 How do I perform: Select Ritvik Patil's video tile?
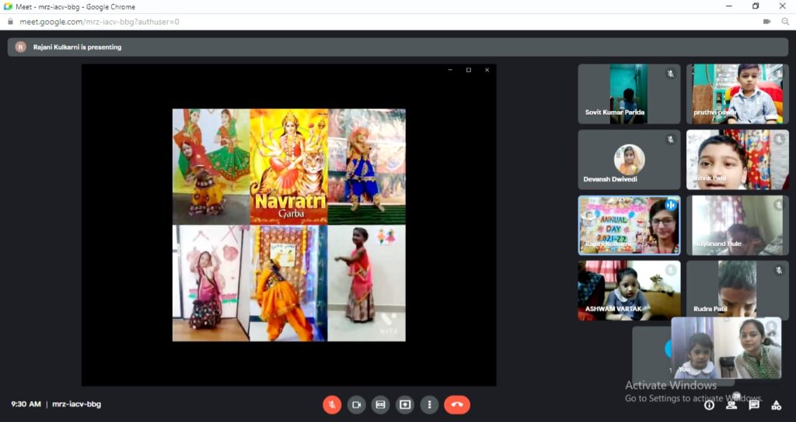pos(737,160)
